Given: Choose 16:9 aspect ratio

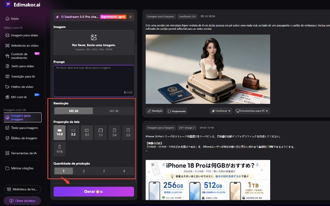Looking at the screenshot, I should point(59,133).
